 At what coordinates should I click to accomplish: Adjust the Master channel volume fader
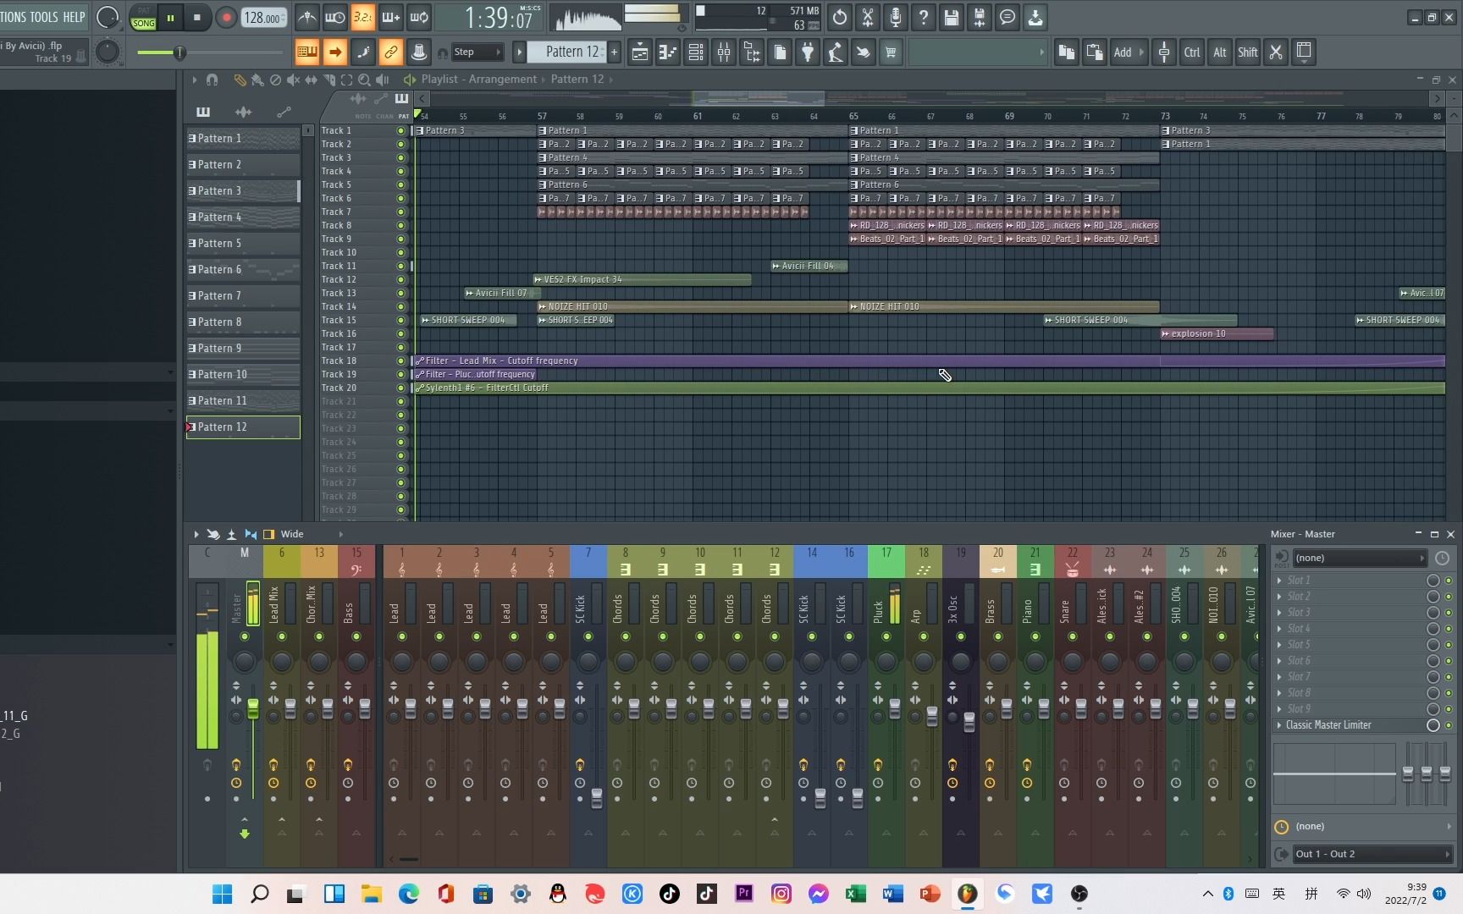[252, 708]
